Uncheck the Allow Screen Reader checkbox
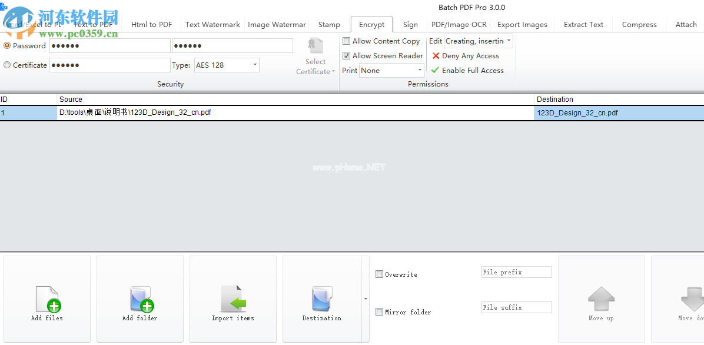This screenshot has height=345, width=704. click(347, 56)
